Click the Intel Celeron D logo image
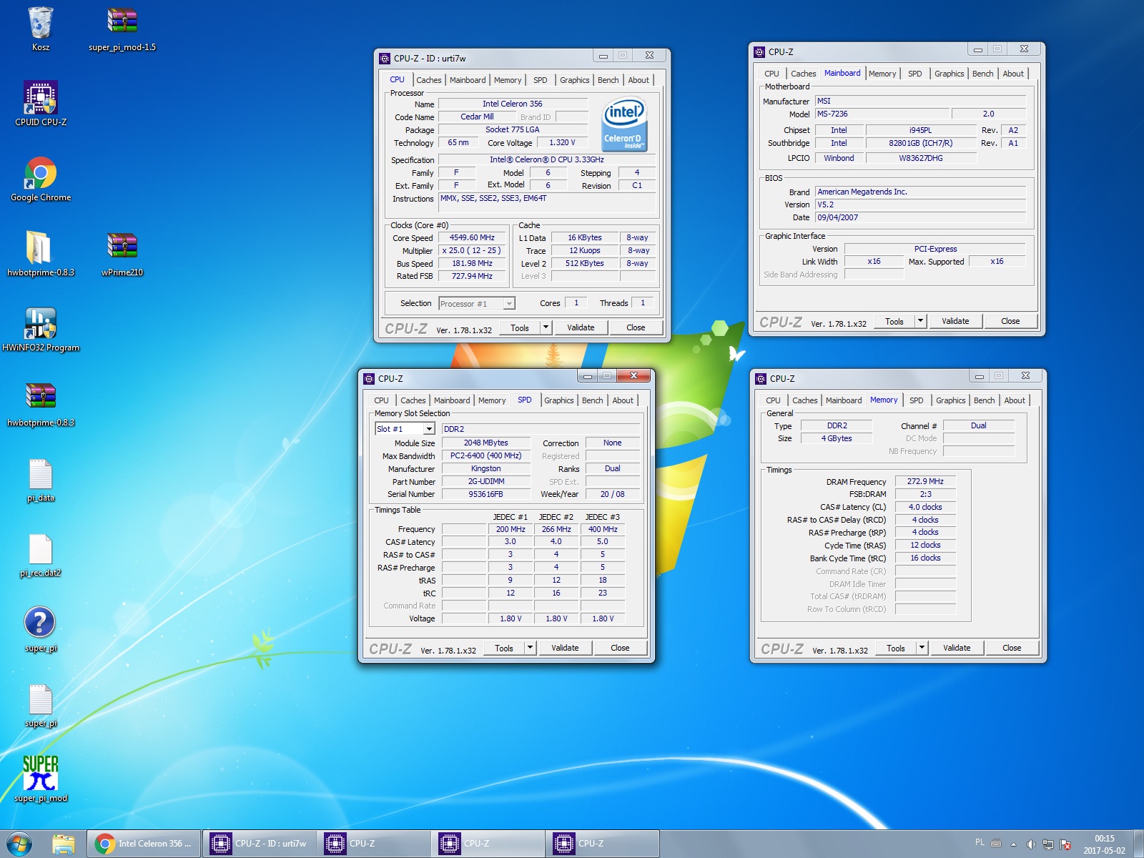The width and height of the screenshot is (1144, 858). coord(624,124)
